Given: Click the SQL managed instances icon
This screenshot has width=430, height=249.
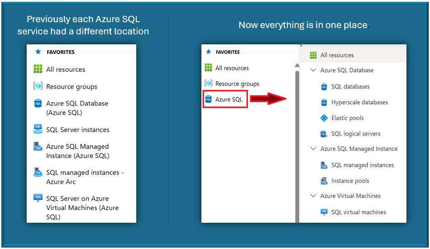Looking at the screenshot, I should point(324,165).
